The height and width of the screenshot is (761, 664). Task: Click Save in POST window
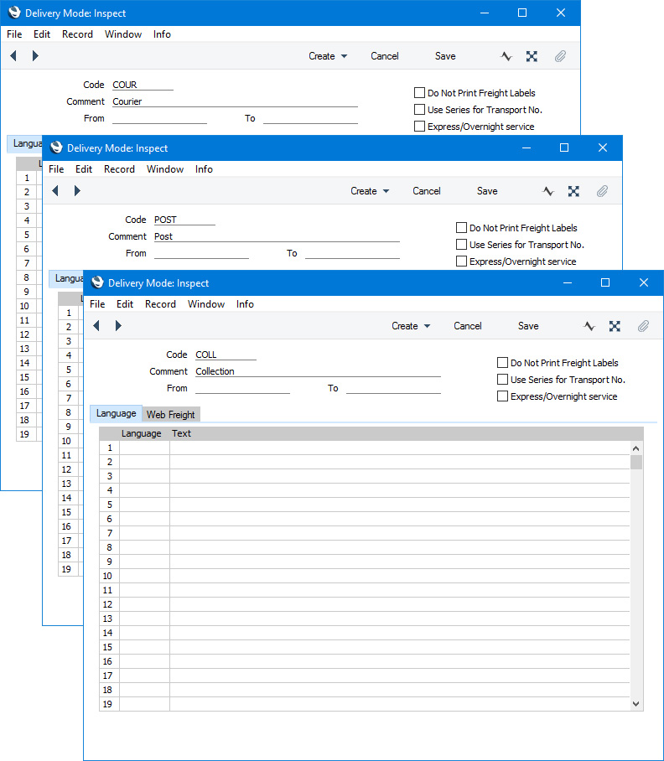point(487,191)
